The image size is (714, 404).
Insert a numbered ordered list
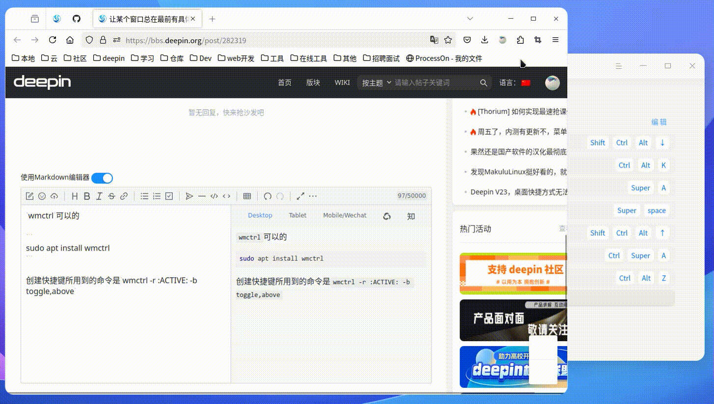(x=157, y=196)
